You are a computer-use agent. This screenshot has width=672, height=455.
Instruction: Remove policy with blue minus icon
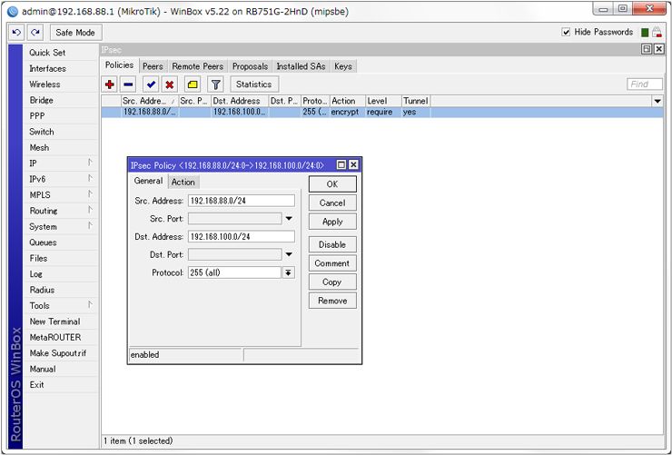tap(128, 84)
